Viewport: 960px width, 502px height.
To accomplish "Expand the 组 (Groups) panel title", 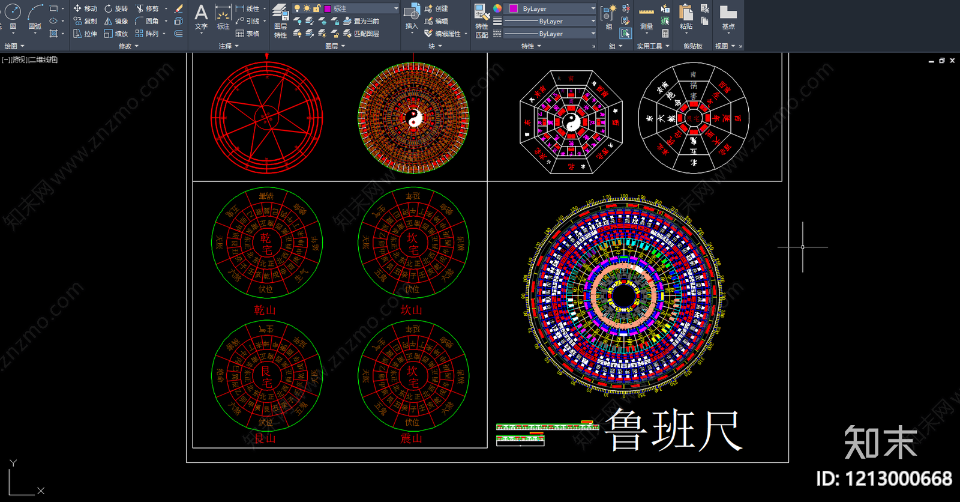I will [615, 46].
